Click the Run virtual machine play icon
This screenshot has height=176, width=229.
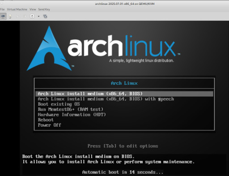point(17,16)
